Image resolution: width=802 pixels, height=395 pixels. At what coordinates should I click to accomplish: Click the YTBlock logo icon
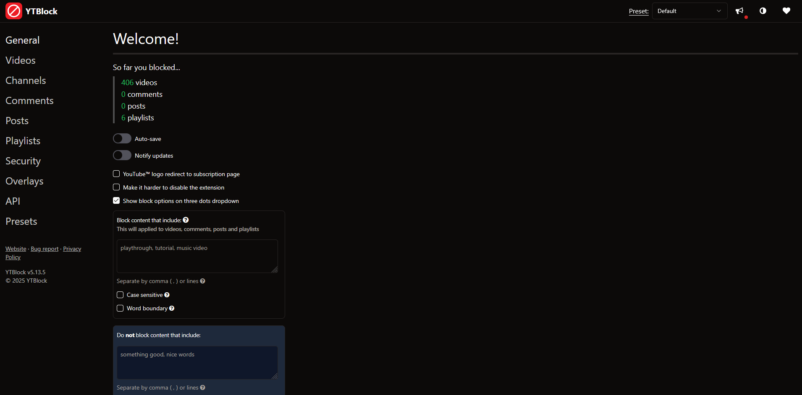(x=13, y=10)
